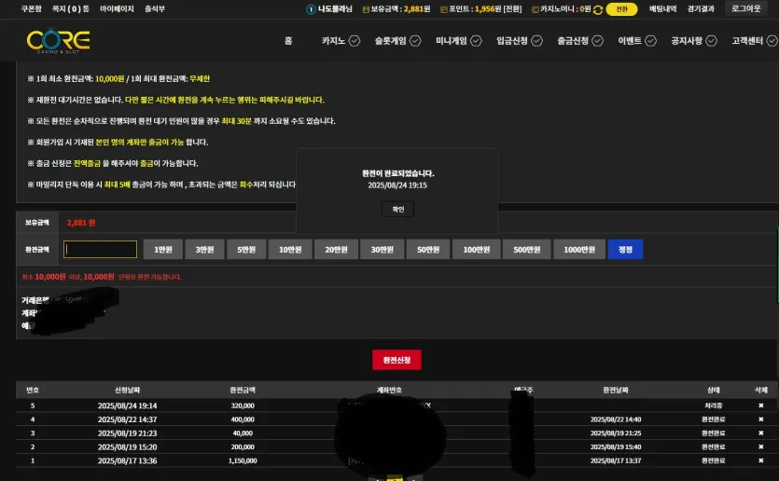Screen dimensions: 779x481
Task: Delete withdrawal request dated 2025/08/24 19:14
Action: 760,405
